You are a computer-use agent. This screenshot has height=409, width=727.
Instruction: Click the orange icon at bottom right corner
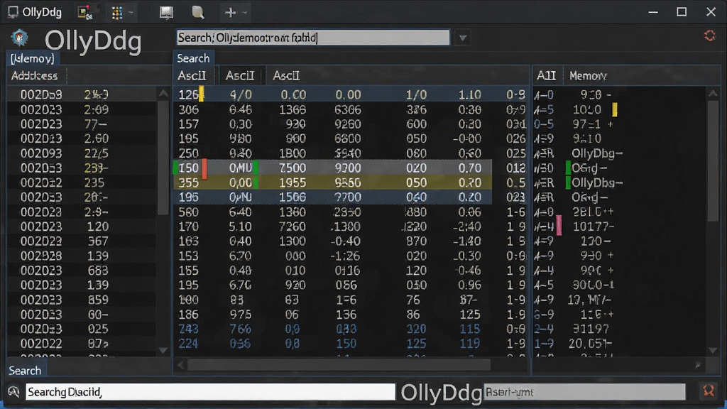pos(709,391)
